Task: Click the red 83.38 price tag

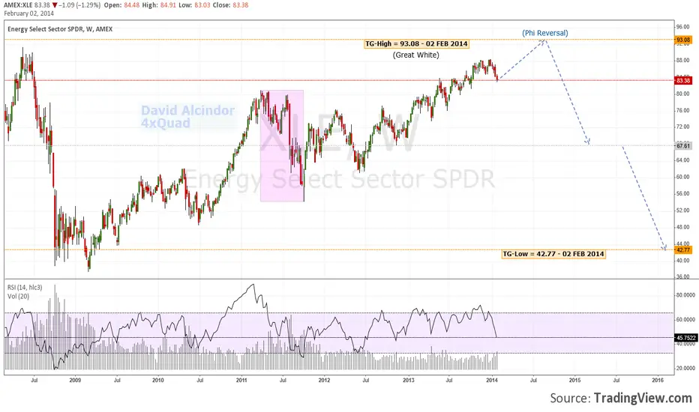Action: [683, 81]
